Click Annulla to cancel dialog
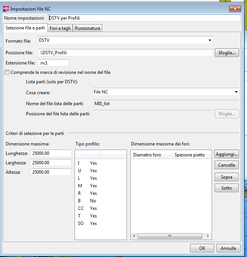This screenshot has height=257, width=247. [x=228, y=248]
